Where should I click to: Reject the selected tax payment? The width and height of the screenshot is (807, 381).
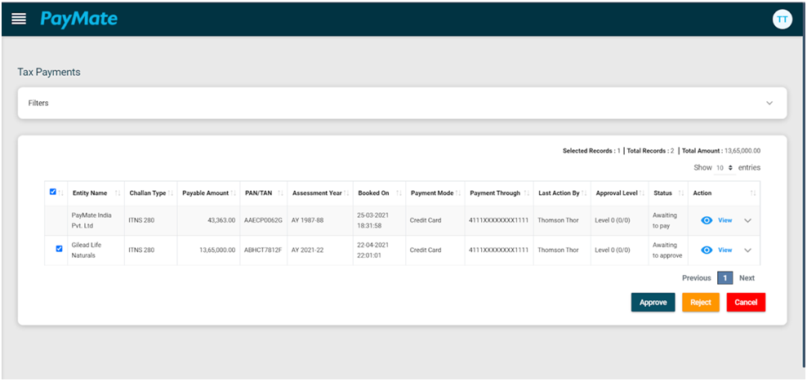(701, 303)
